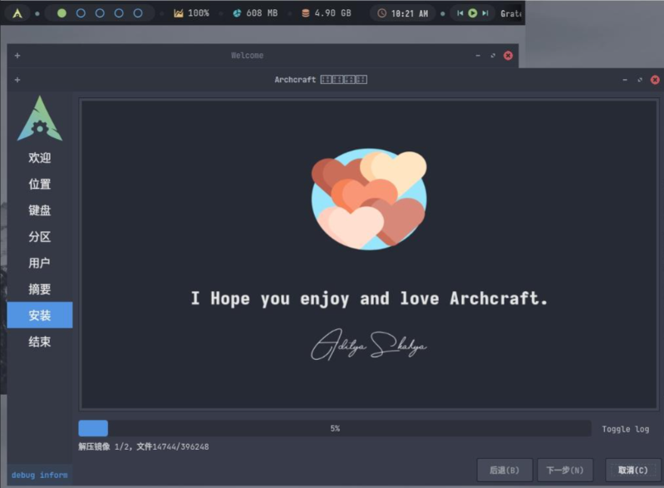Click the 'I Hope you enjoy and love Archcraft.' text

click(369, 298)
